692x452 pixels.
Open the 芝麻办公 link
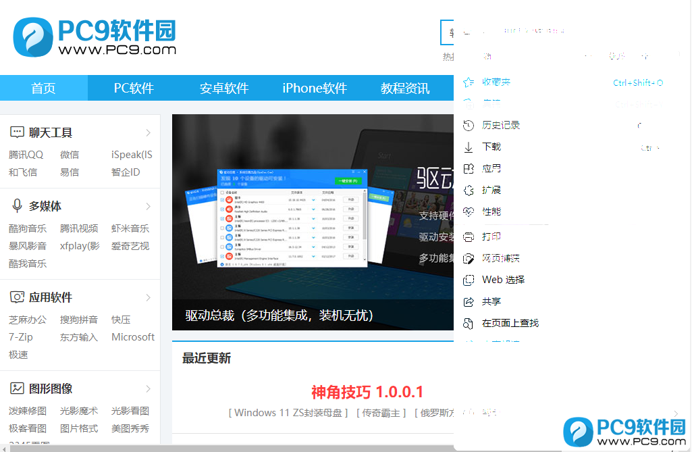(x=28, y=320)
